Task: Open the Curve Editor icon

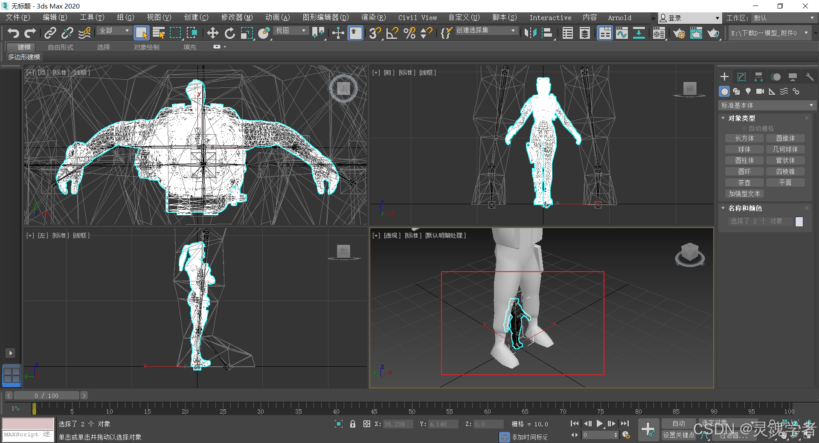Action: coord(622,33)
